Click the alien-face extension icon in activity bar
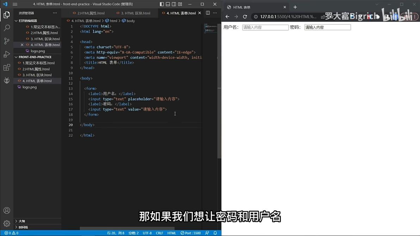The width and height of the screenshot is (420, 236). [x=7, y=80]
